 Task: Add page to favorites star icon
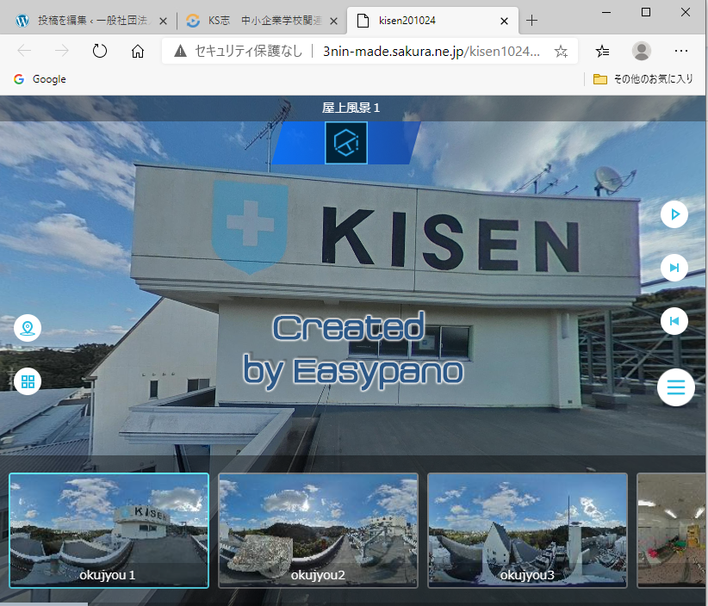561,52
